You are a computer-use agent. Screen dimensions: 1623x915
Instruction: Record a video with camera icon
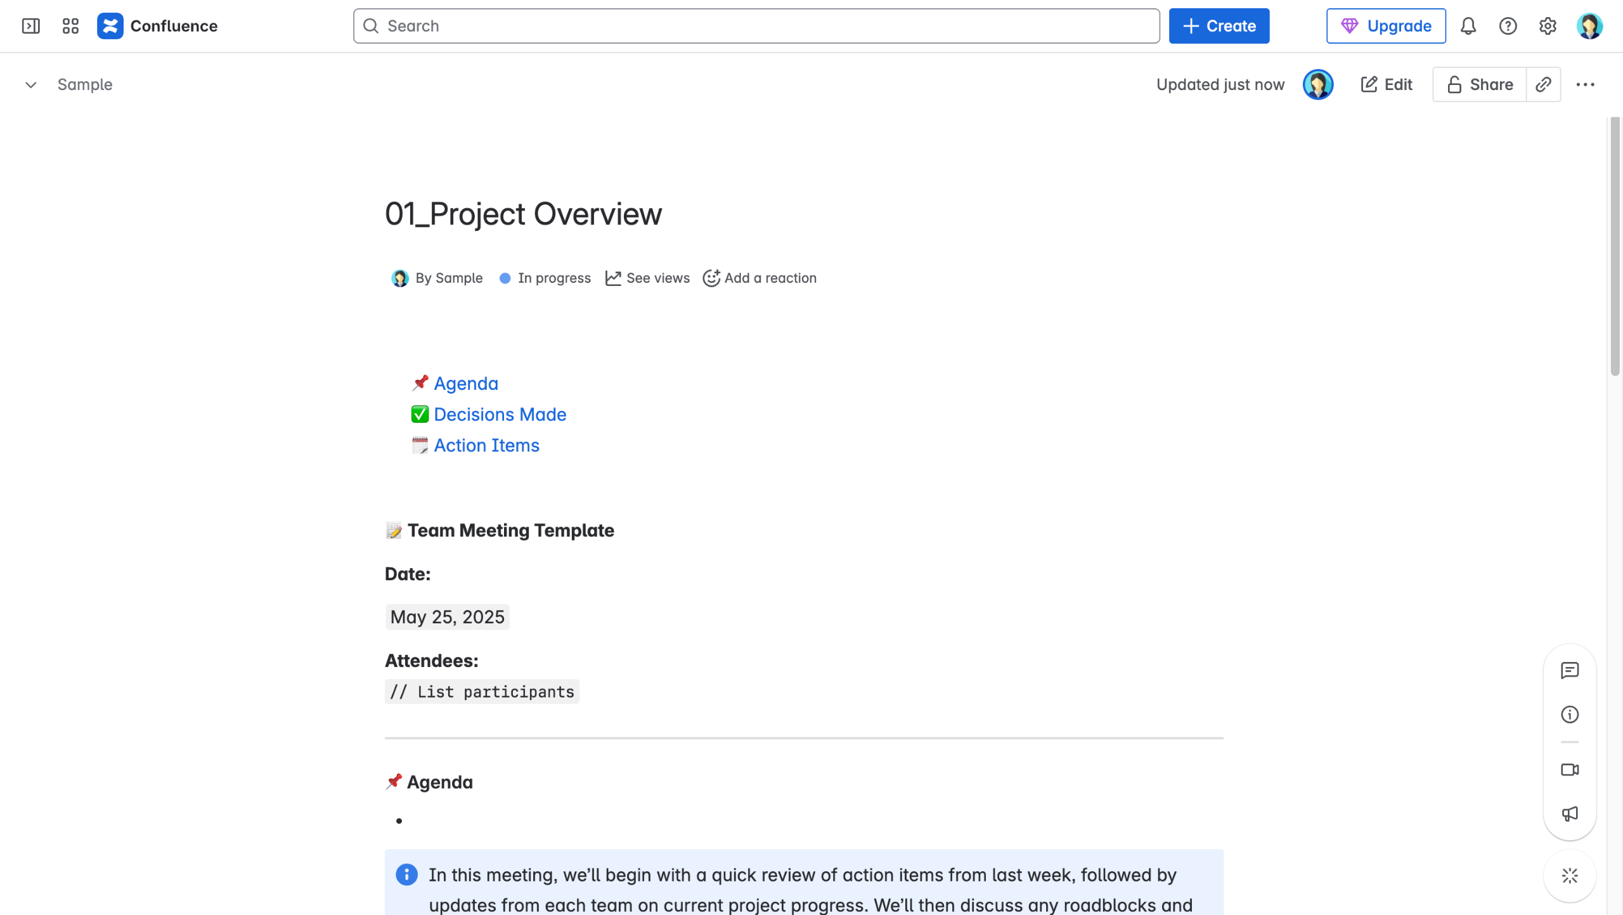pos(1570,770)
